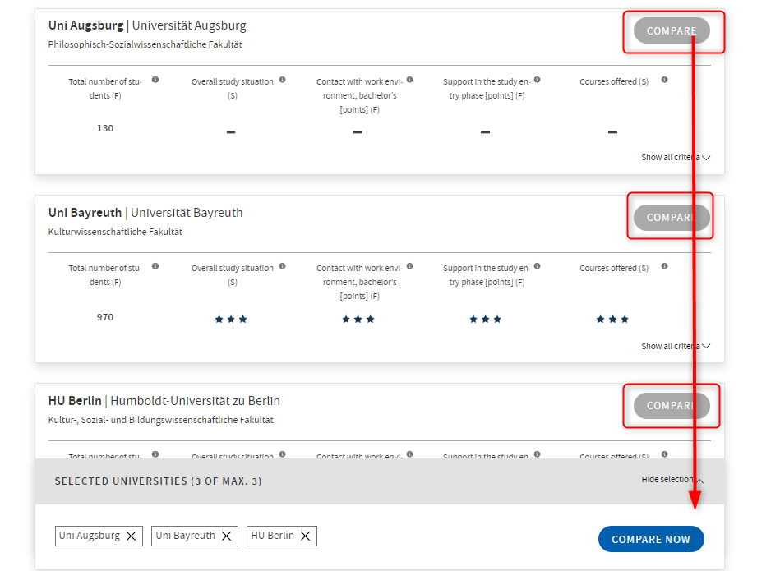Click the 130 students value for Augsburg
The image size is (757, 571).
click(x=105, y=128)
